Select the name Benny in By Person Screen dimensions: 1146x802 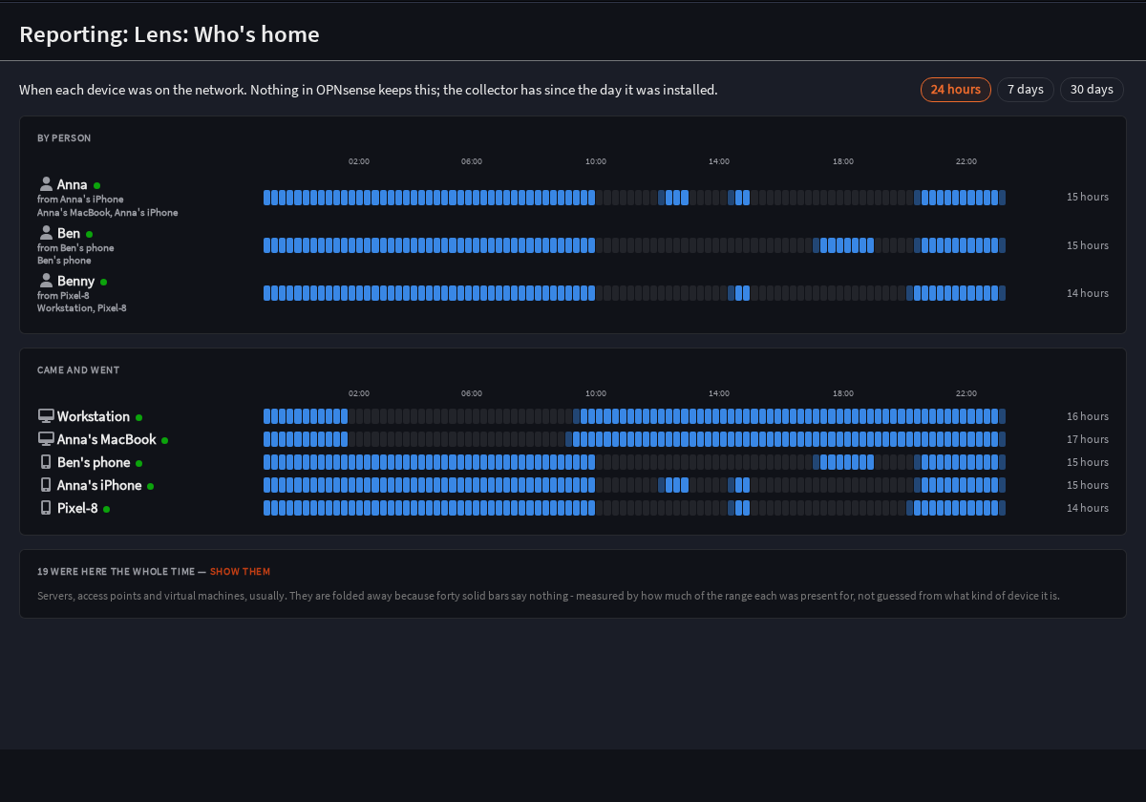[x=76, y=281]
